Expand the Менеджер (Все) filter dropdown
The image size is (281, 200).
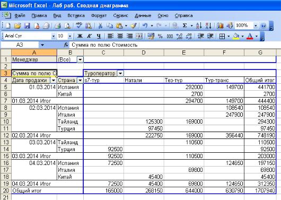point(80,59)
